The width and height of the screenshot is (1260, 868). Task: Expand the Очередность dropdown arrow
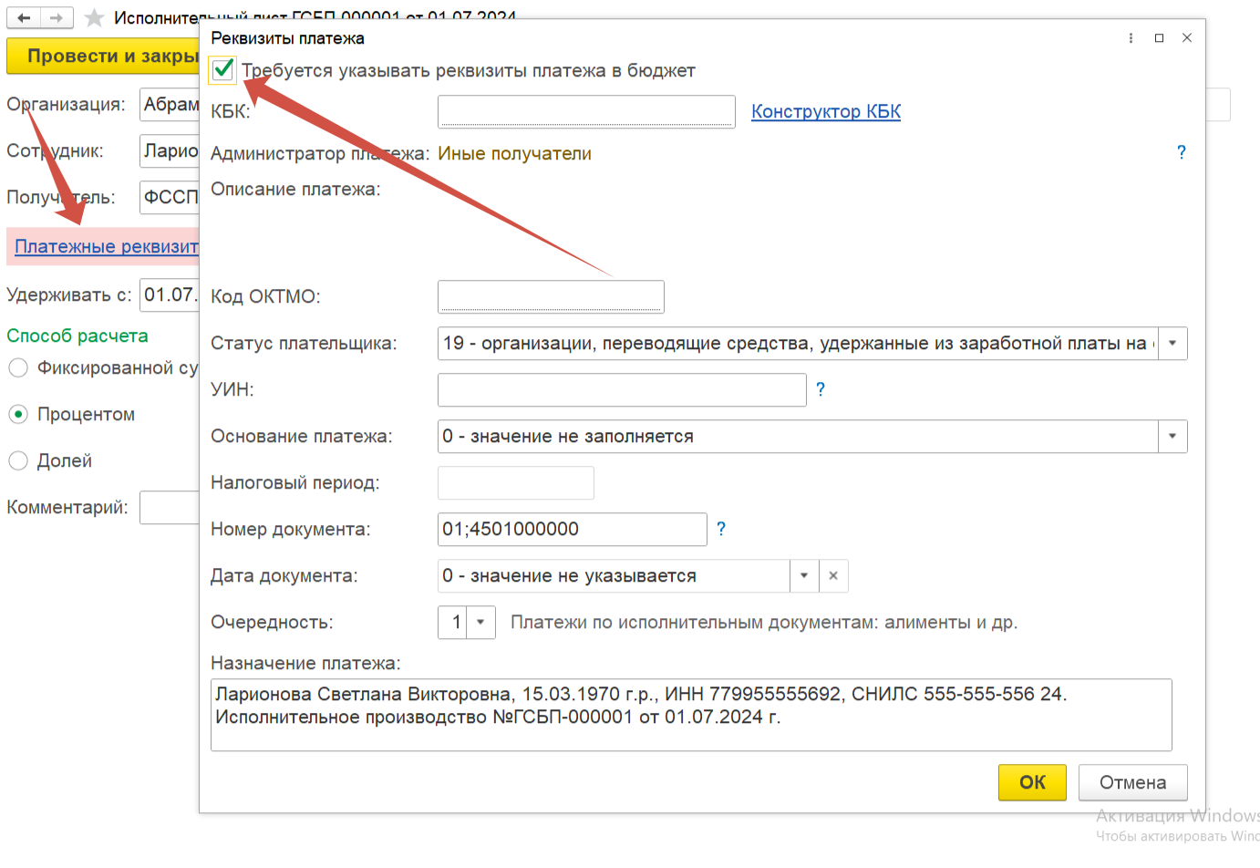(480, 623)
